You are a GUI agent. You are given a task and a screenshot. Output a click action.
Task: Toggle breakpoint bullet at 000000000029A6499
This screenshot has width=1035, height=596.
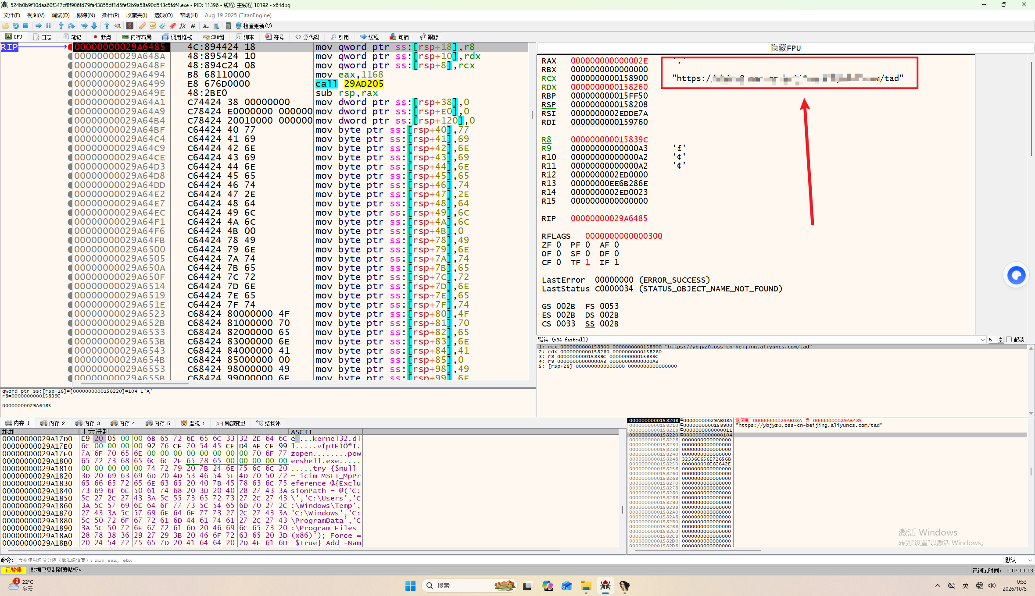click(70, 84)
